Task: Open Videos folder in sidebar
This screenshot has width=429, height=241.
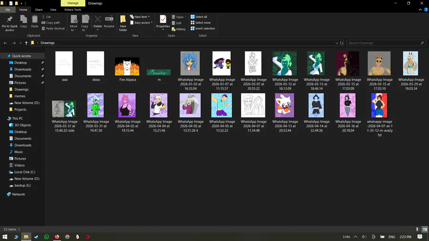Action: (x=20, y=165)
